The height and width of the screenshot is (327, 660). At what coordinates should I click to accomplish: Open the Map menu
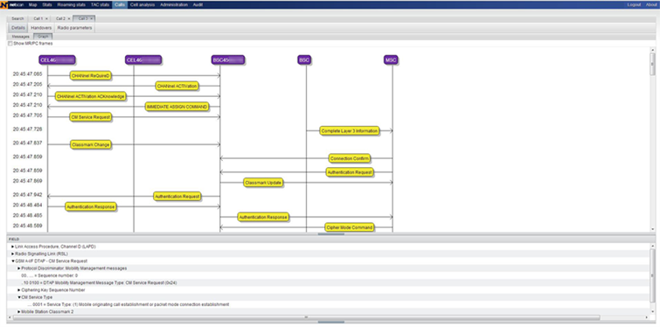click(x=33, y=4)
